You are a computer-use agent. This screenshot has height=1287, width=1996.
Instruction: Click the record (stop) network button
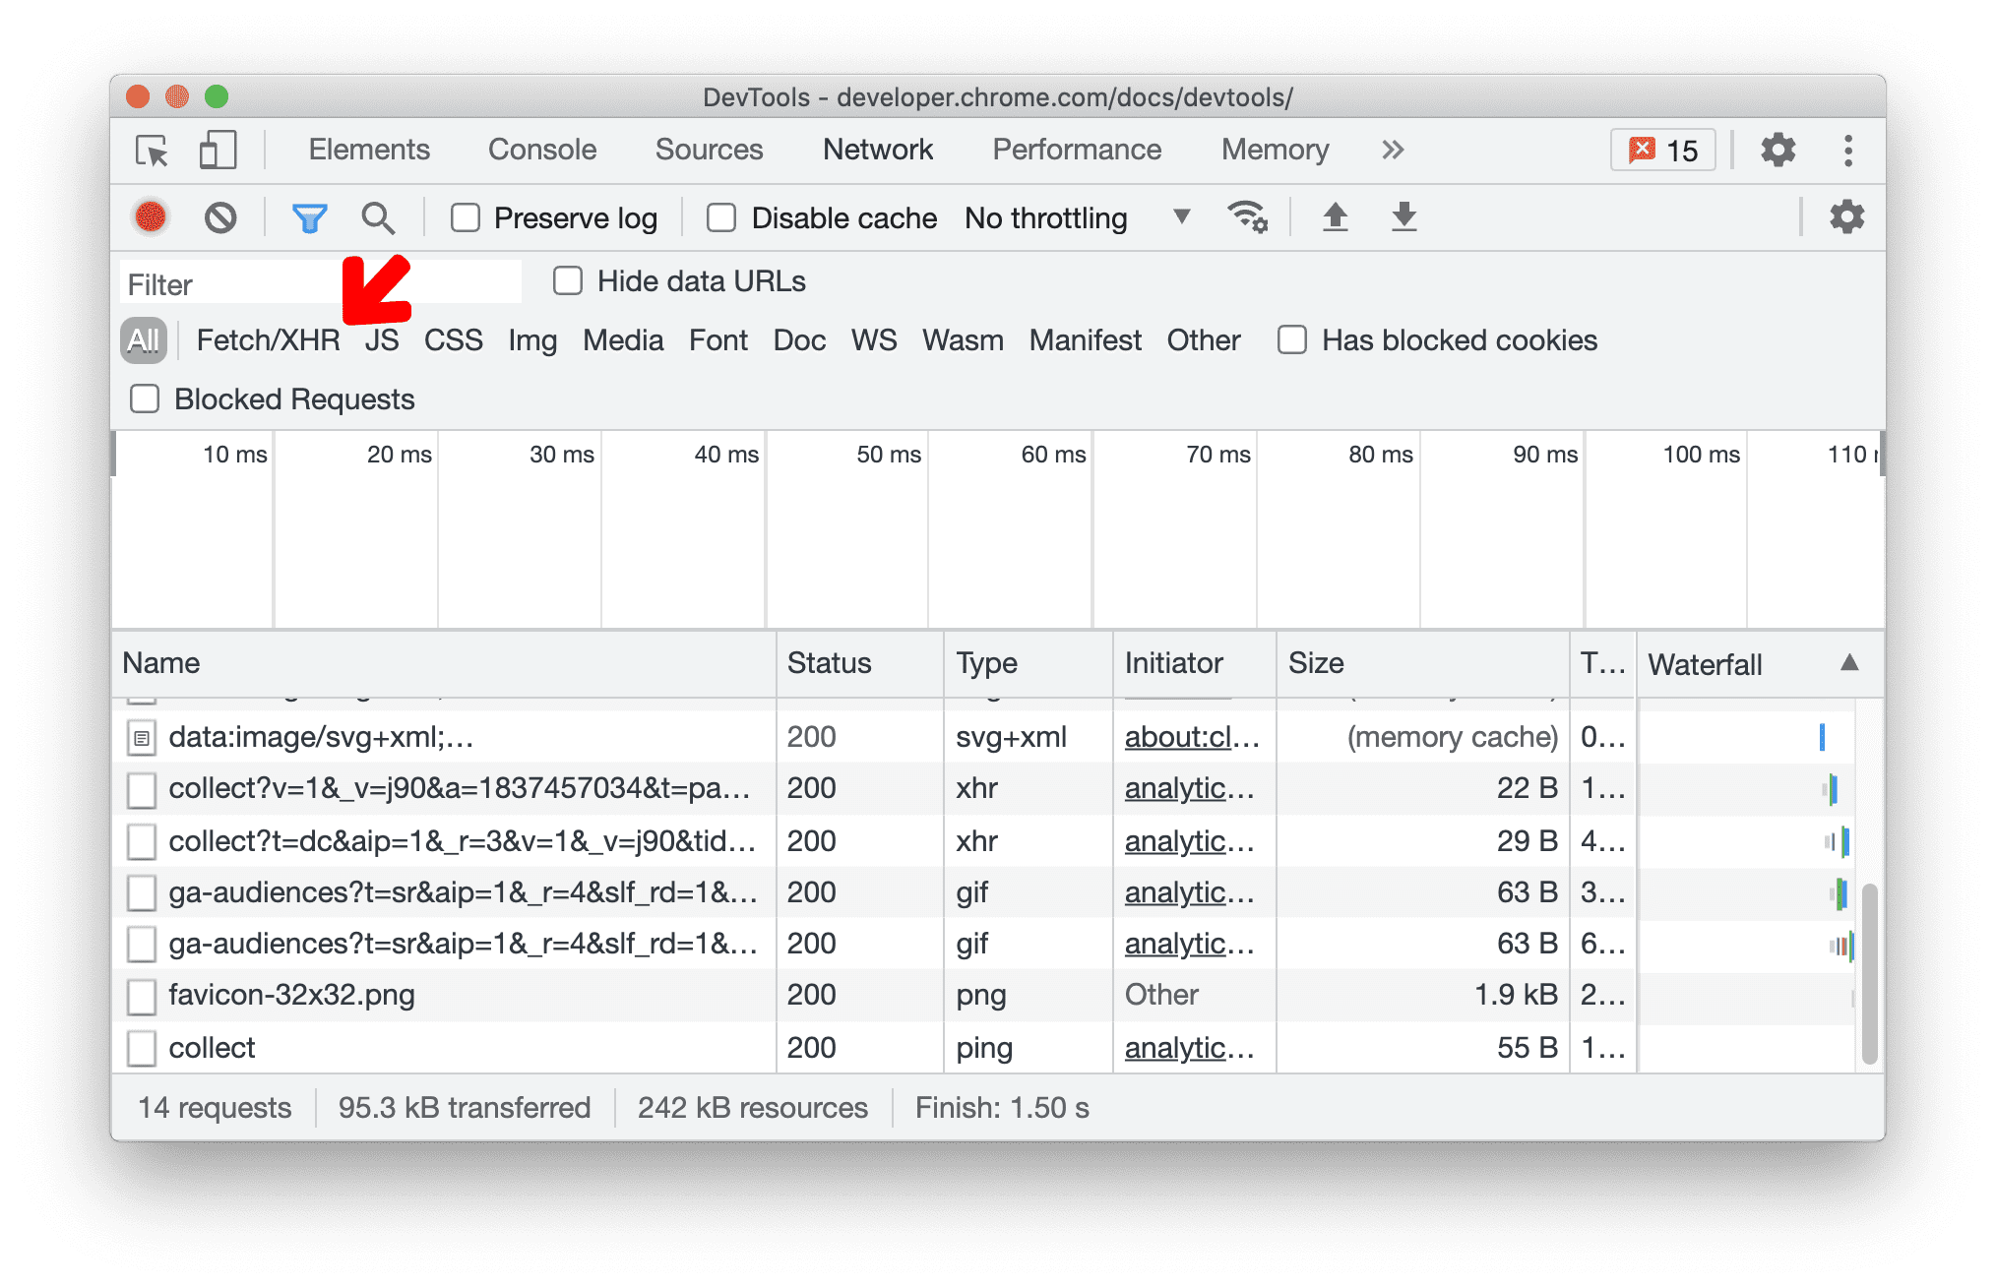pyautogui.click(x=146, y=218)
